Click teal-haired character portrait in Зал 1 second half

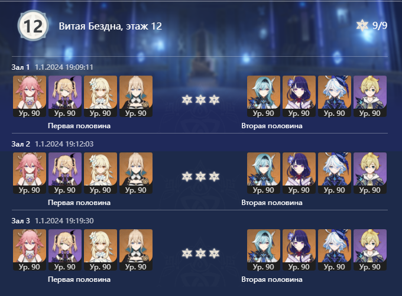tap(264, 96)
